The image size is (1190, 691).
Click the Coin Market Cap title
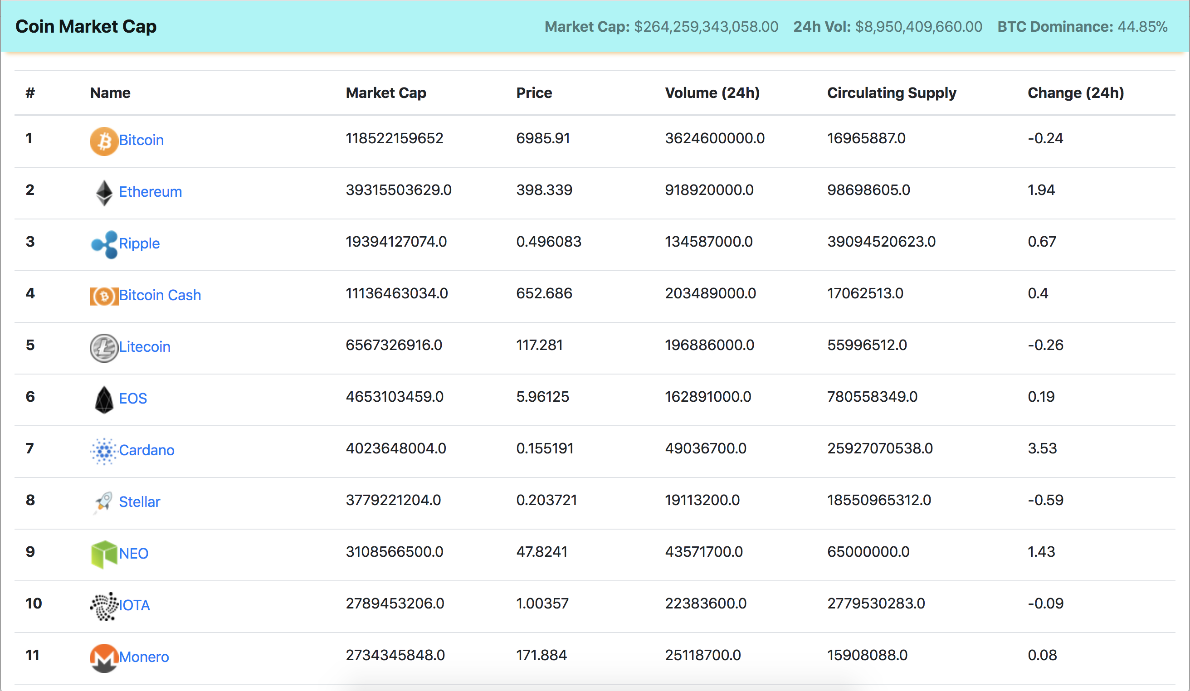pyautogui.click(x=85, y=26)
